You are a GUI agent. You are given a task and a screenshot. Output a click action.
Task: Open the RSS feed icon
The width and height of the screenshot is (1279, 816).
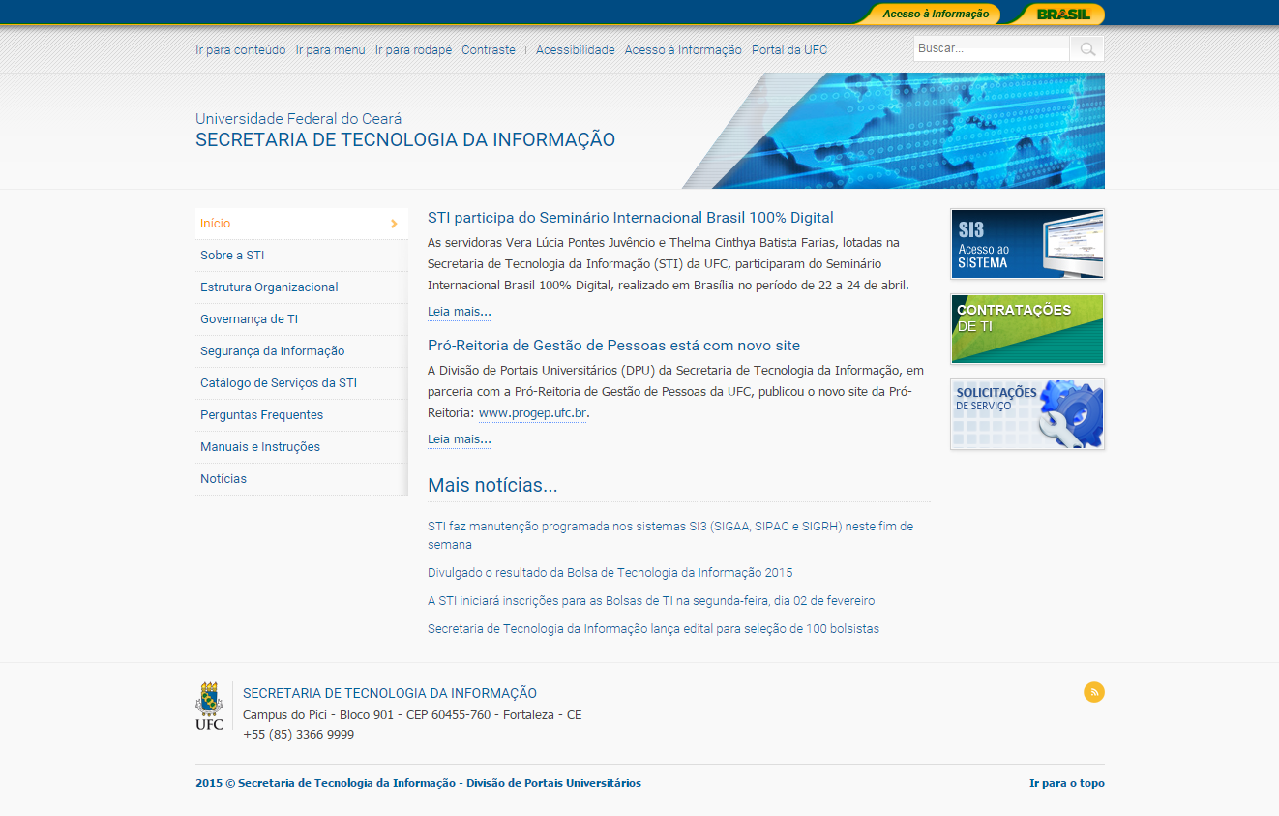pyautogui.click(x=1093, y=692)
